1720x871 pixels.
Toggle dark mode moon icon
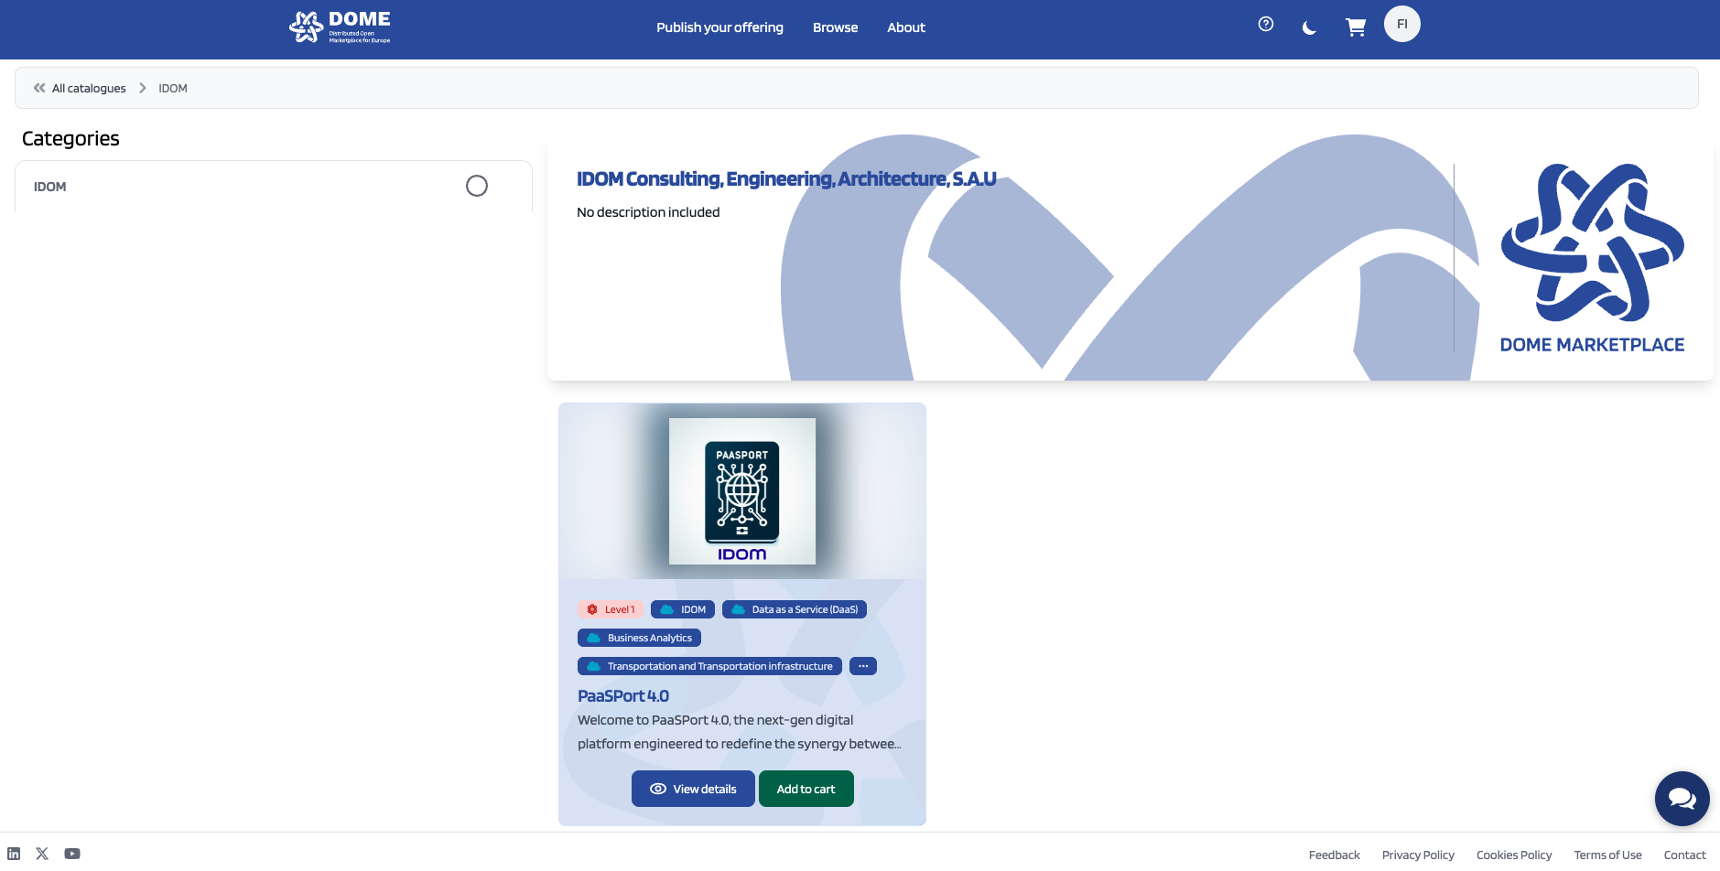(1309, 28)
